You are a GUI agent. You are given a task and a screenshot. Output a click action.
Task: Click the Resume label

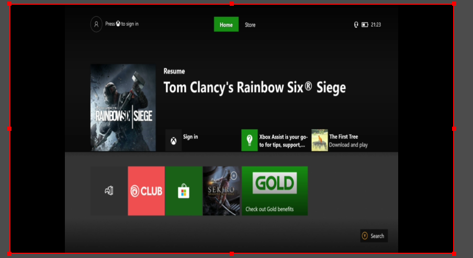click(x=174, y=71)
